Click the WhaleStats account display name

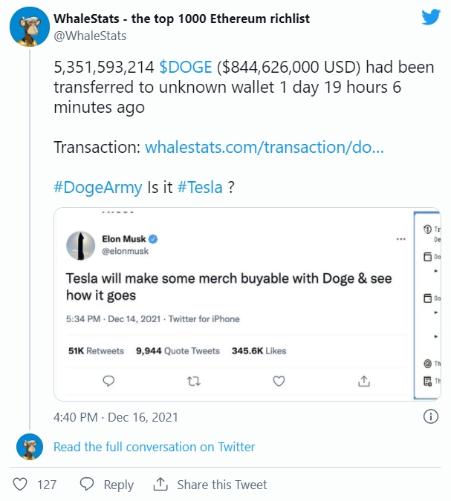tap(182, 18)
